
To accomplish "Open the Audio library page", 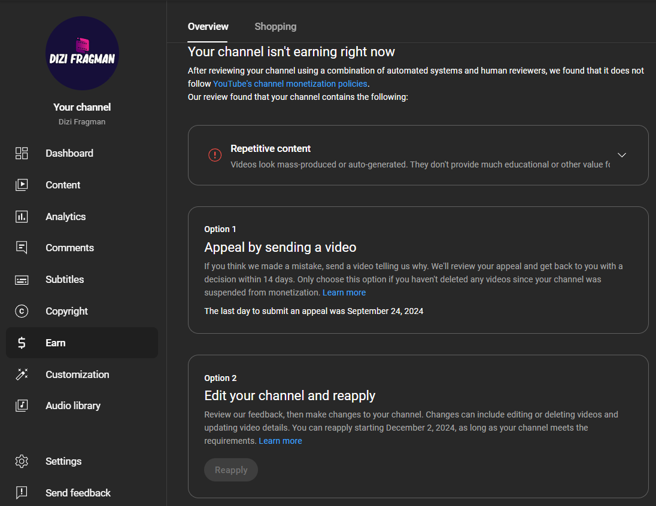I will point(82,406).
